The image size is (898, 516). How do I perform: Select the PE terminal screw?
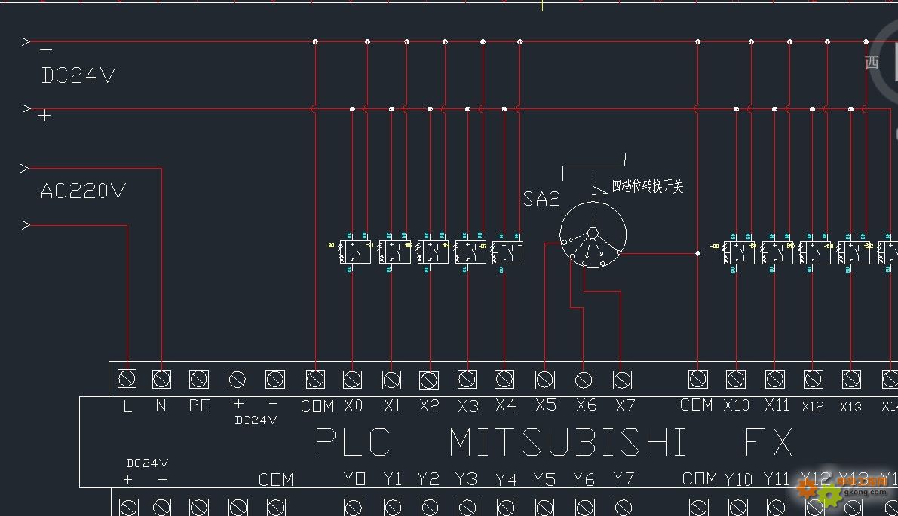pyautogui.click(x=199, y=379)
